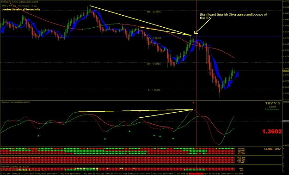
Task: Click the 13 May 2009 date on time axis
Action: click(6, 174)
